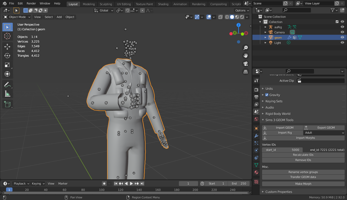Activate the 3D Cursor tool

[x=8, y=36]
